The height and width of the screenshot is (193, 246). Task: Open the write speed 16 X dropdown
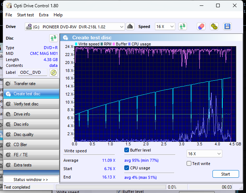pyautogui.click(x=204, y=154)
